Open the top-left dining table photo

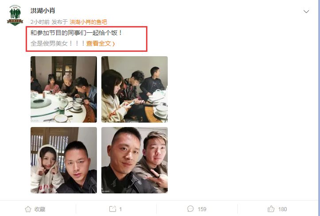click(x=64, y=89)
